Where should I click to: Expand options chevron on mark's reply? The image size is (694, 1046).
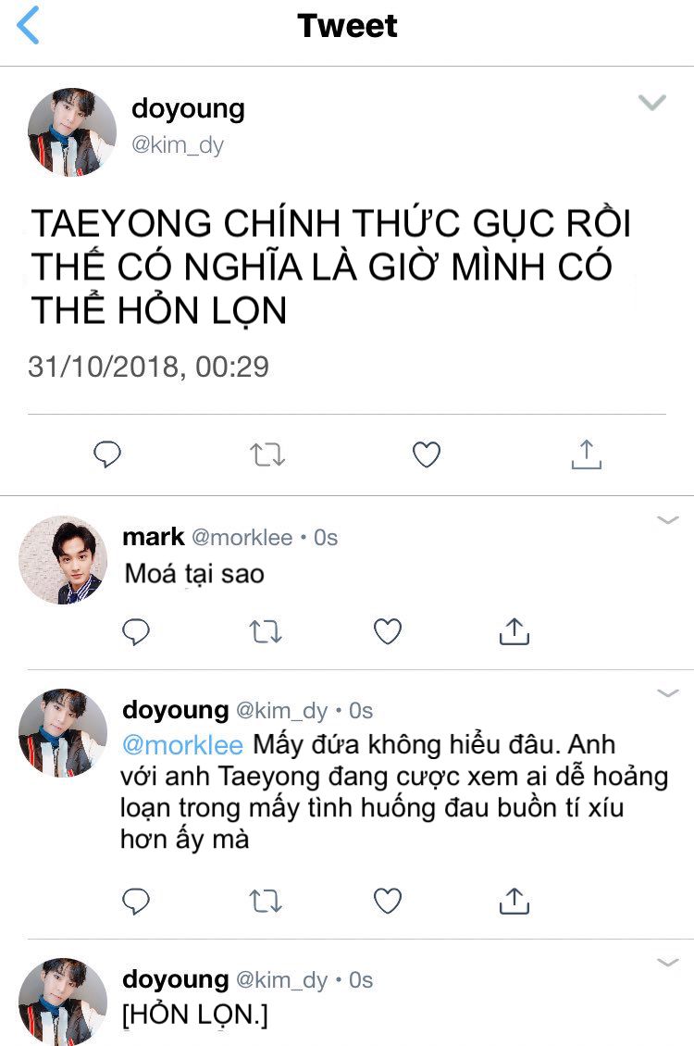[668, 519]
